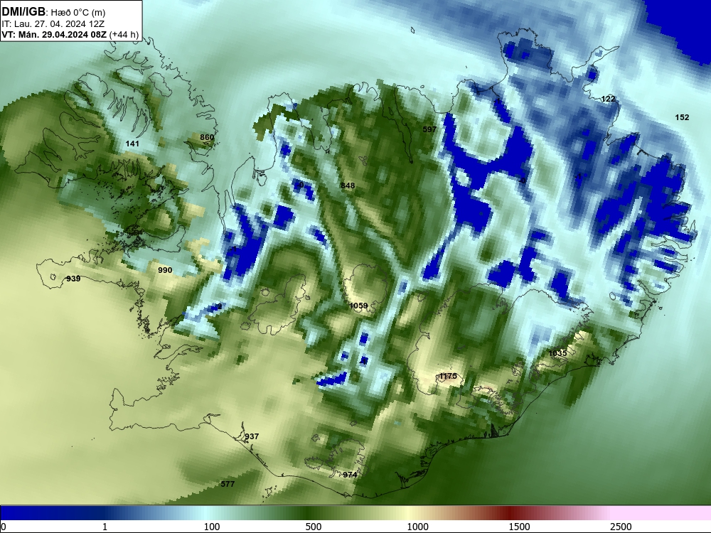Click the station value 939 on Snæfellsnes
Image resolution: width=711 pixels, height=533 pixels.
73,279
